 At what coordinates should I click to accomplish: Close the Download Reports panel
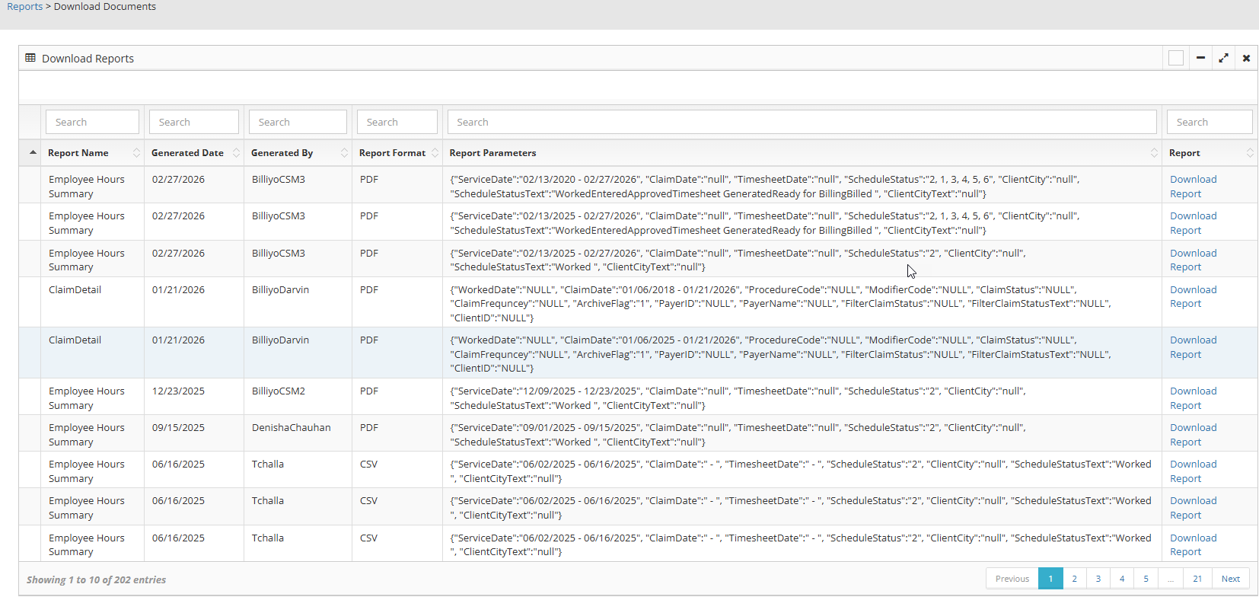tap(1246, 58)
